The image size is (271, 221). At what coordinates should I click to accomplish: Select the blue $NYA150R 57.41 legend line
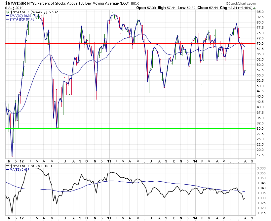point(20,20)
